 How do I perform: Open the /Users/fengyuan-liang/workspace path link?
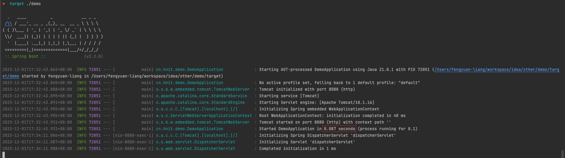[497, 70]
